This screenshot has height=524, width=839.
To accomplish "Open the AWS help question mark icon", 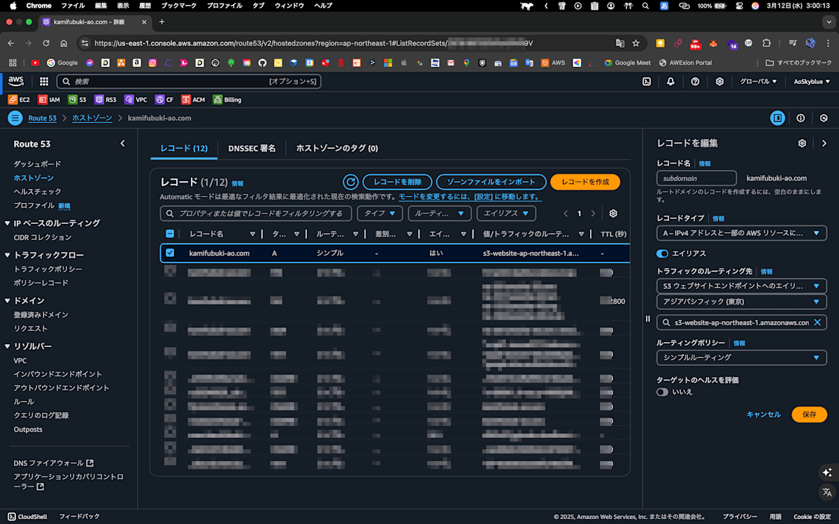I will (x=695, y=81).
